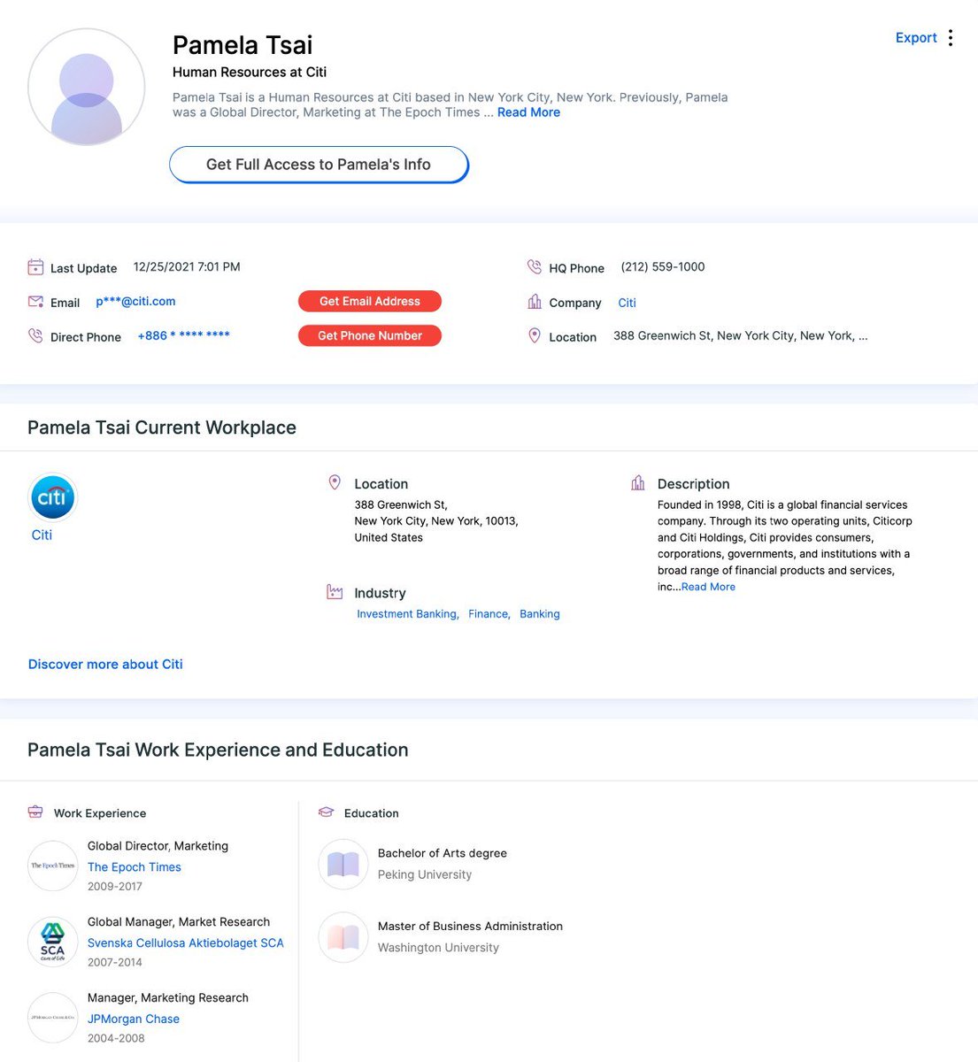
Task: Click Get Full Access to Pamela's Info
Action: click(x=319, y=165)
